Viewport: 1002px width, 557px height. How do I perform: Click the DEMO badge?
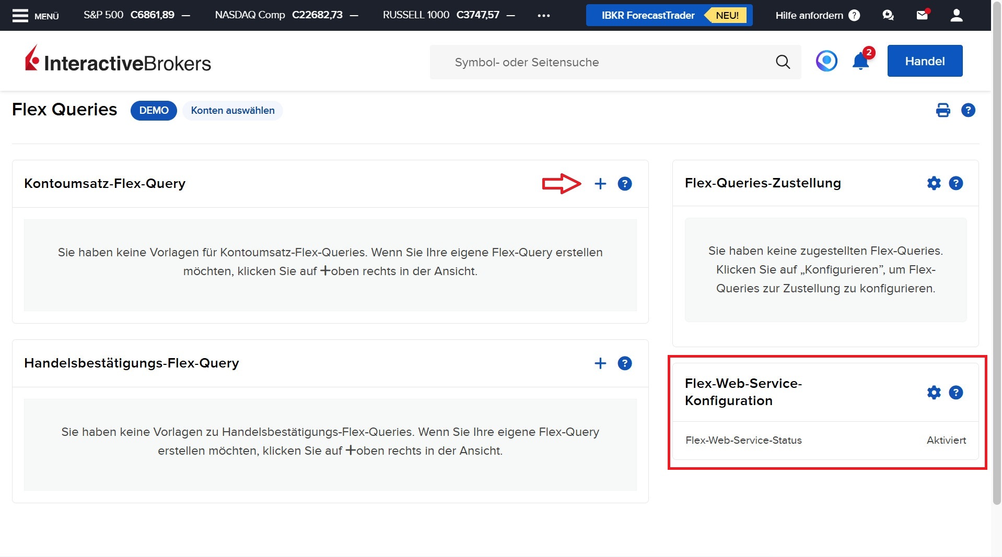[x=154, y=111]
